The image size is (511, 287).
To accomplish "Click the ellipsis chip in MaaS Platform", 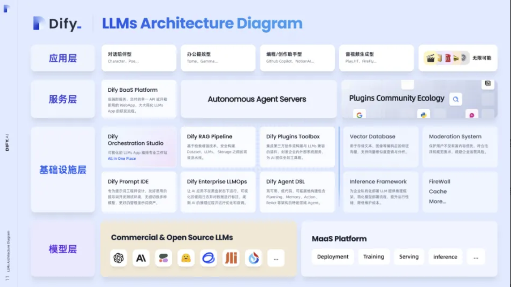I will 476,257.
